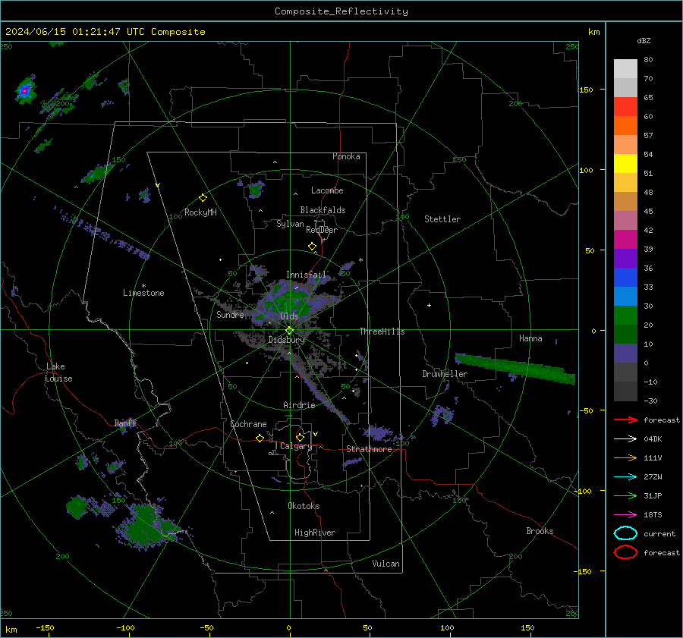Click the Limestone label

point(143,293)
